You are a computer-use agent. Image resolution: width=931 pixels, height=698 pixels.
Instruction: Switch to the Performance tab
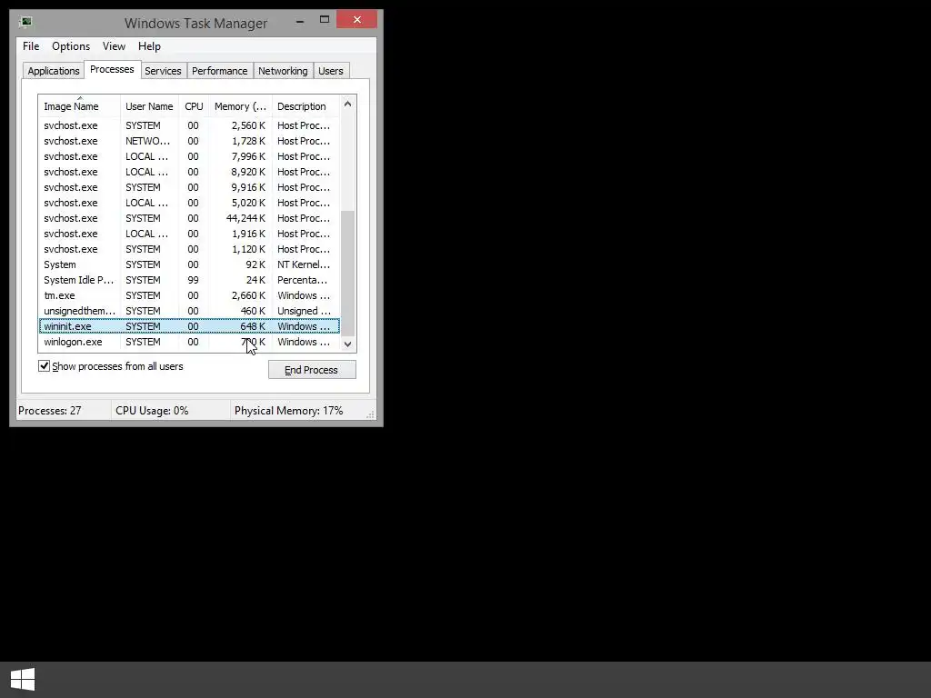click(220, 71)
